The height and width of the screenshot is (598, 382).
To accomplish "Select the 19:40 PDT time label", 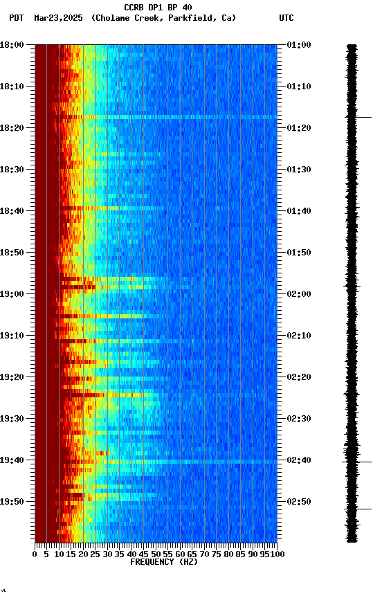I will coord(12,460).
